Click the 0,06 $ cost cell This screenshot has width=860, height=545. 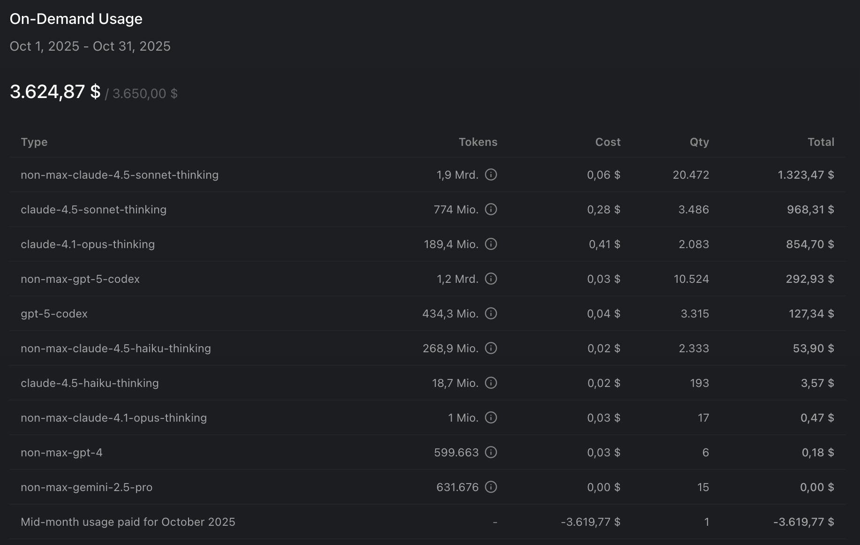pyautogui.click(x=604, y=174)
